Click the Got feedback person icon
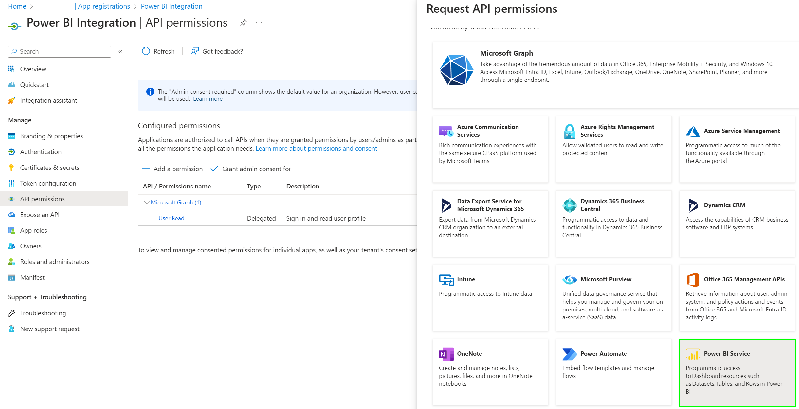This screenshot has height=409, width=799. pyautogui.click(x=195, y=51)
